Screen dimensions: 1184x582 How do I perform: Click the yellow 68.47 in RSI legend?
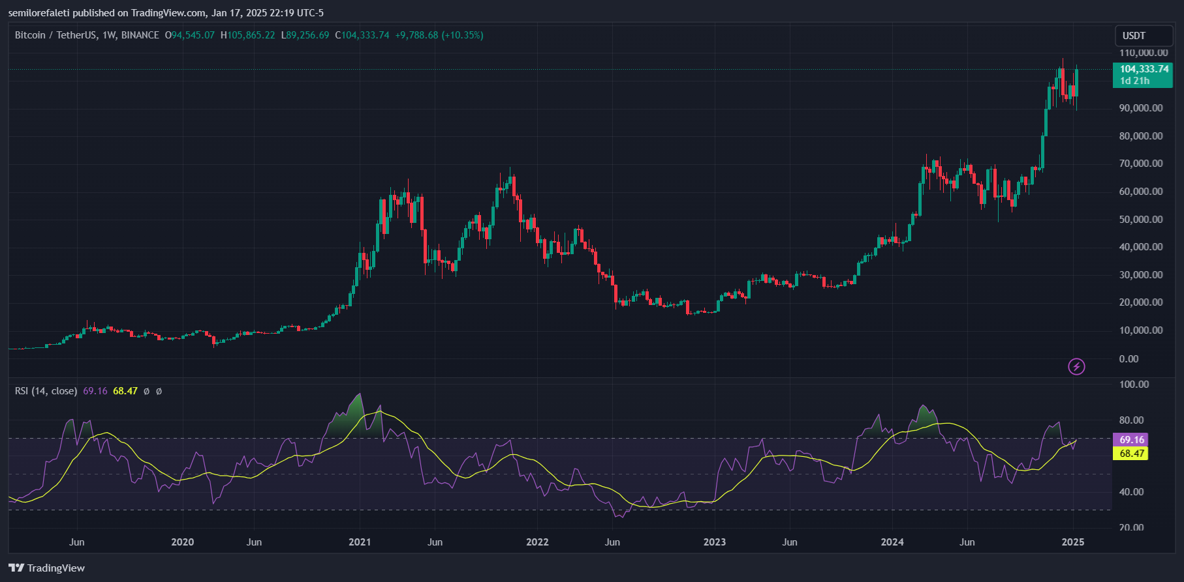click(x=125, y=391)
